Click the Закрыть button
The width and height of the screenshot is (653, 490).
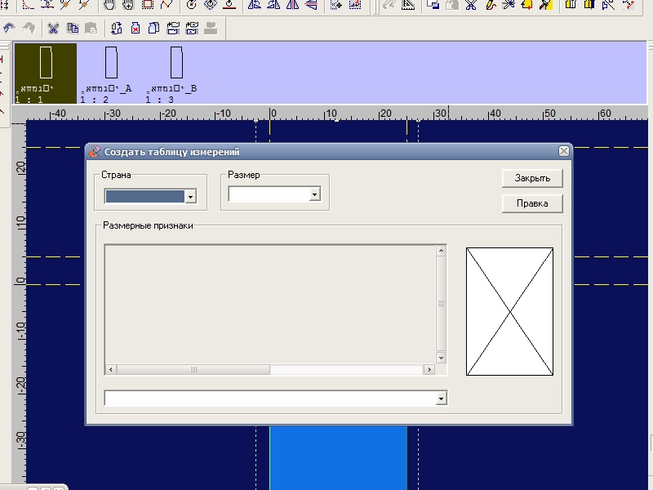(x=532, y=178)
